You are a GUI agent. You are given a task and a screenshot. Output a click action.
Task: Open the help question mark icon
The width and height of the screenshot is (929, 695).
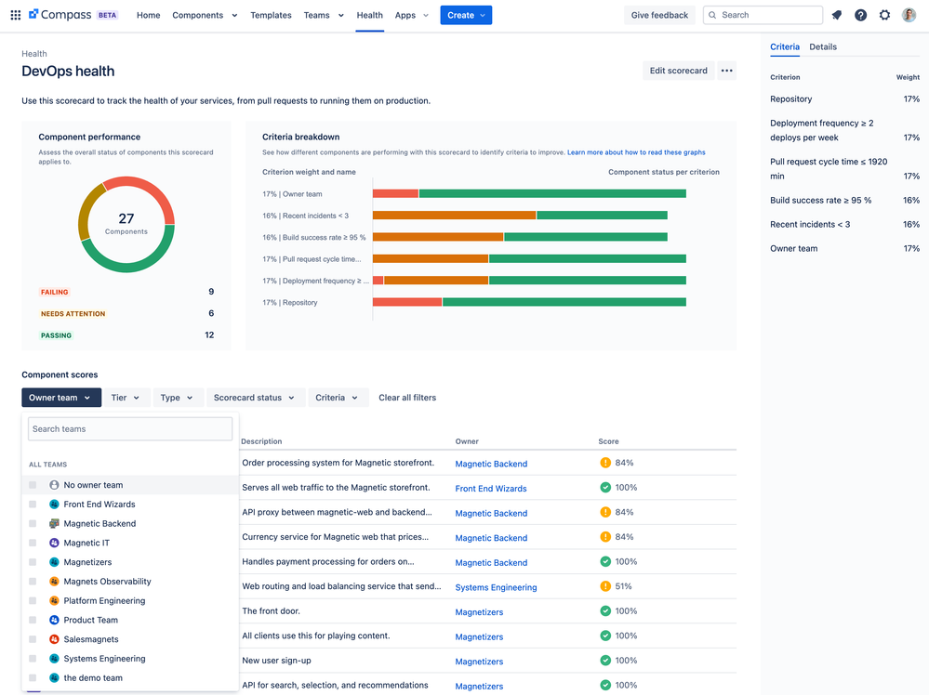point(860,15)
